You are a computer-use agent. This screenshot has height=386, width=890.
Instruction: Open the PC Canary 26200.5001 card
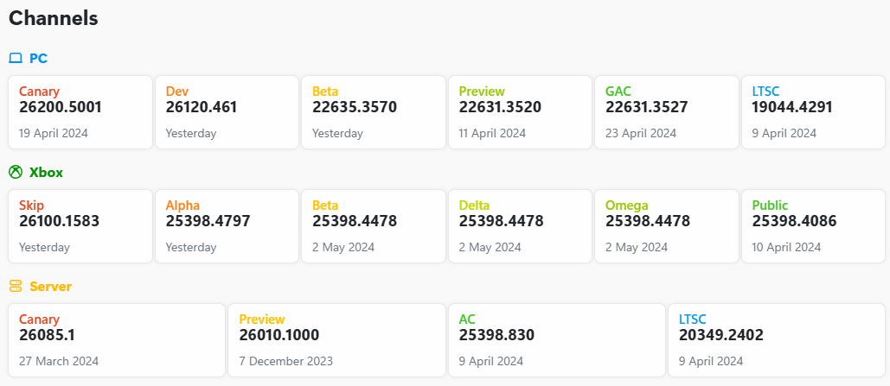click(x=80, y=112)
